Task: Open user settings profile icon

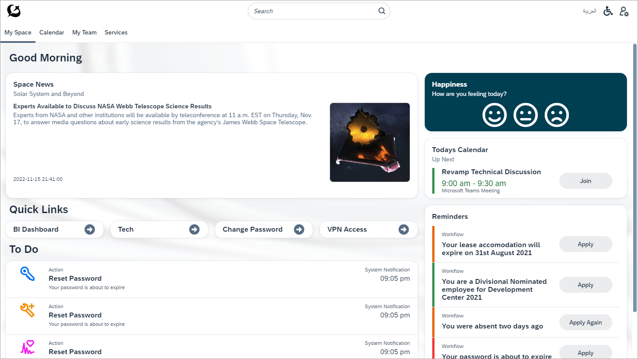Action: (624, 11)
